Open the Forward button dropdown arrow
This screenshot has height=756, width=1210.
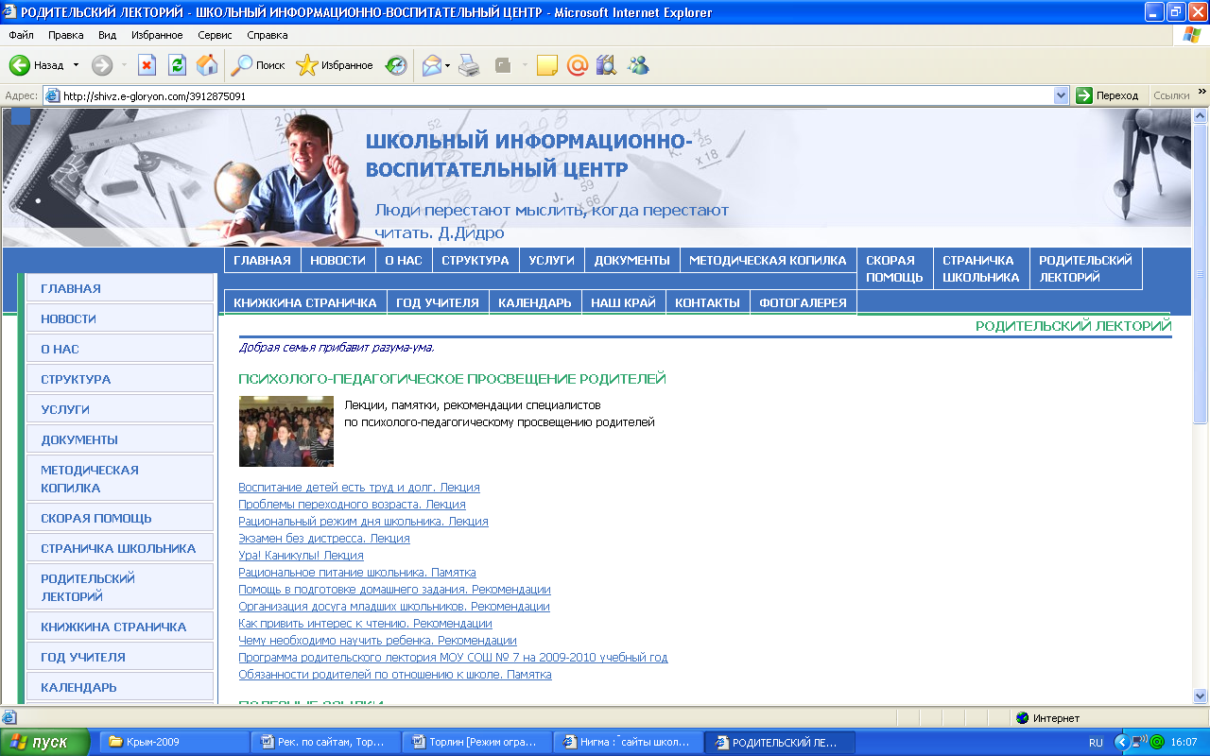(124, 65)
